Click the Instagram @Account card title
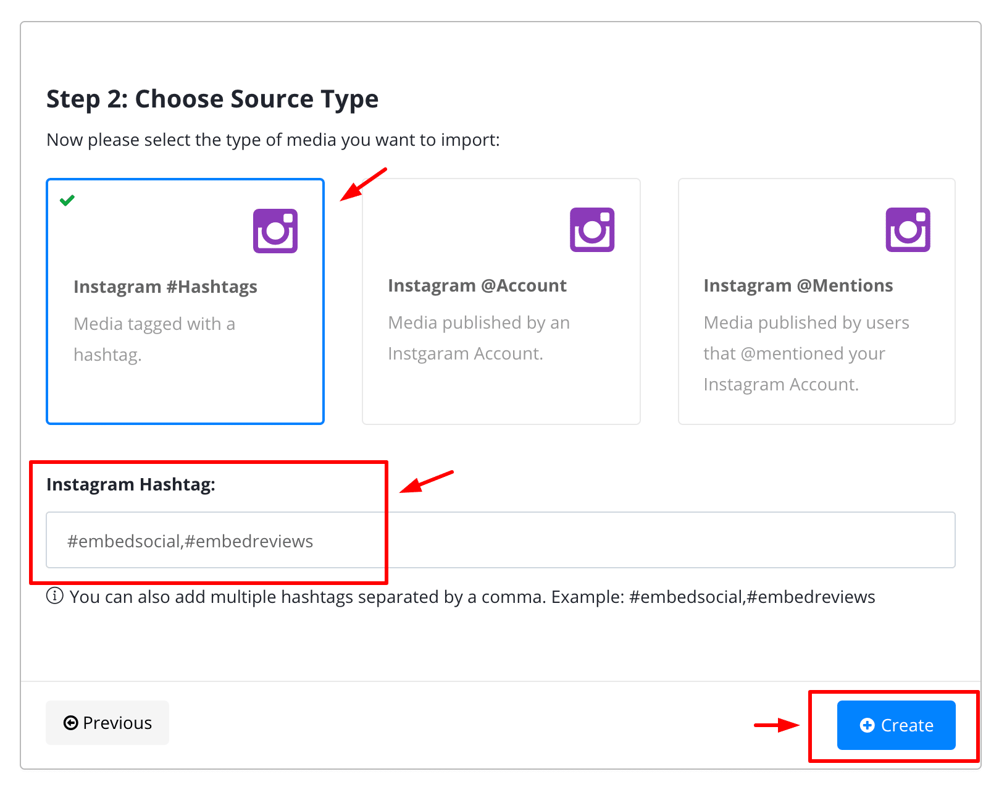The height and width of the screenshot is (787, 999). (477, 285)
